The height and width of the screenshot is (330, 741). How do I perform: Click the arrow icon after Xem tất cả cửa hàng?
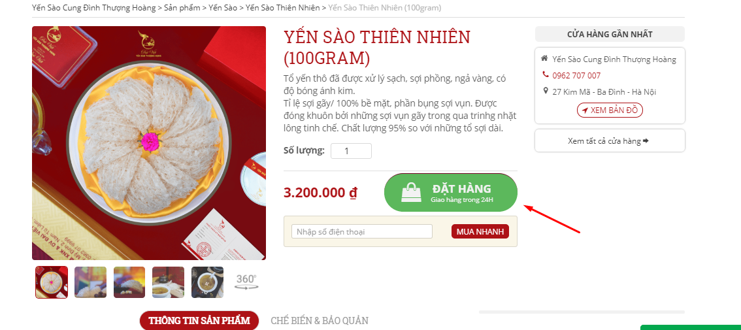coord(646,141)
